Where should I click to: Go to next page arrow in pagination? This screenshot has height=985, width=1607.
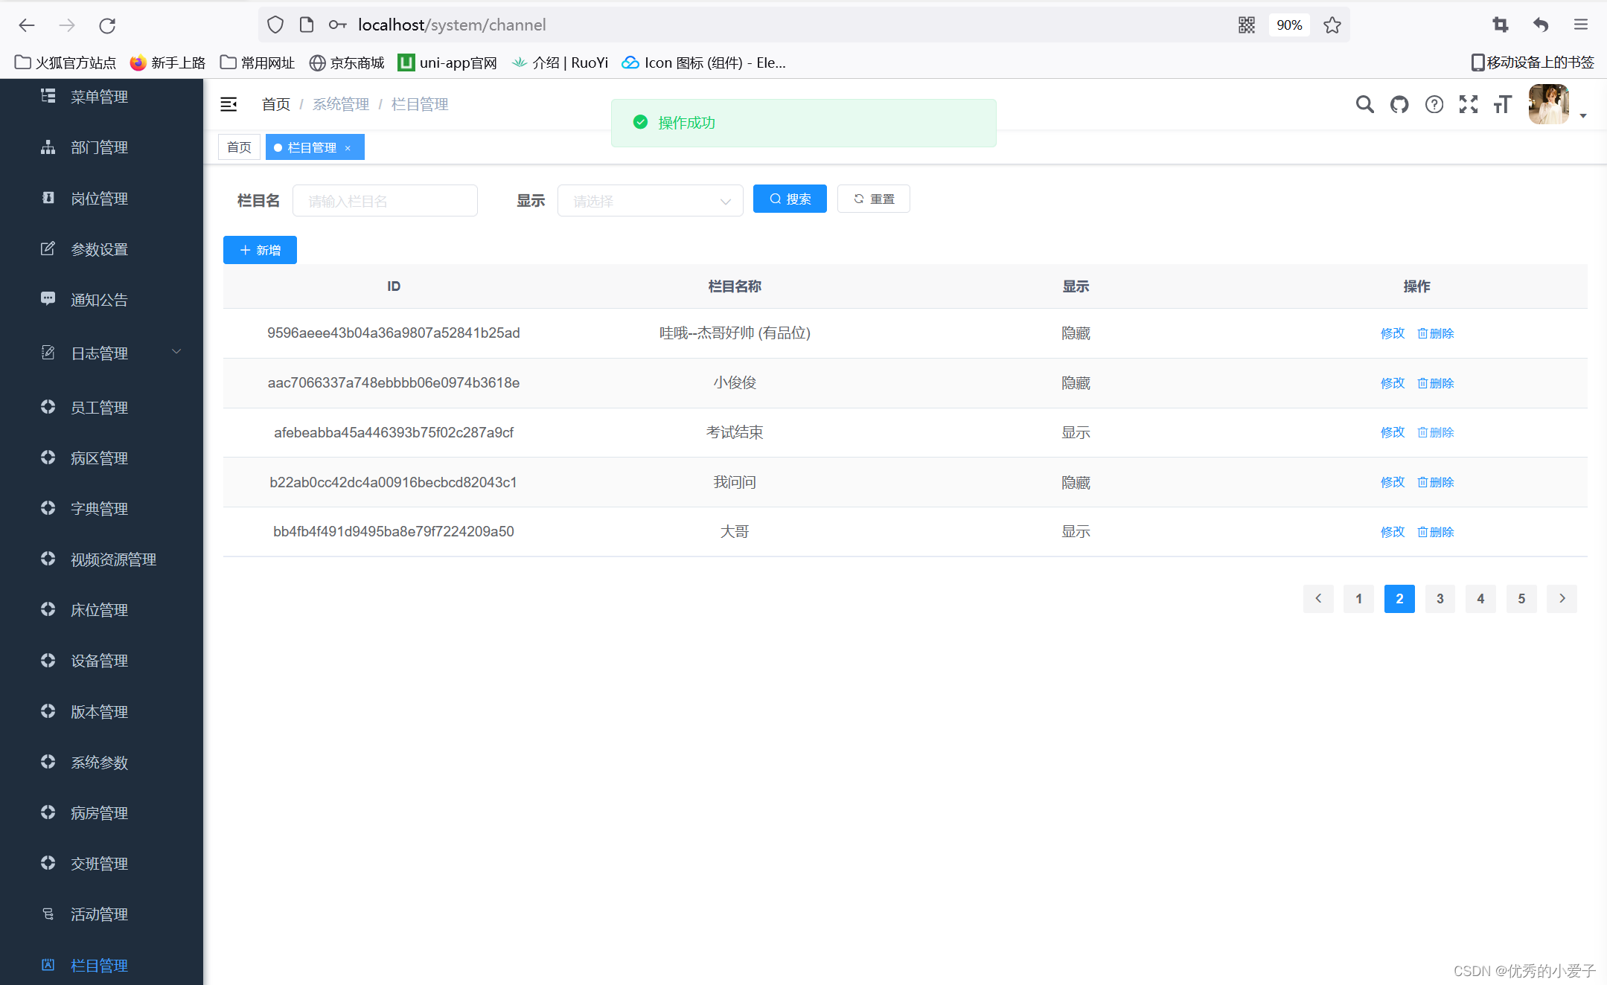[x=1562, y=598]
